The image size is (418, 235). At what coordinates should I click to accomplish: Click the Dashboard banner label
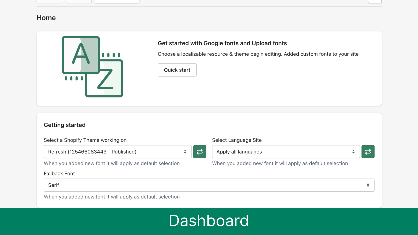(209, 220)
